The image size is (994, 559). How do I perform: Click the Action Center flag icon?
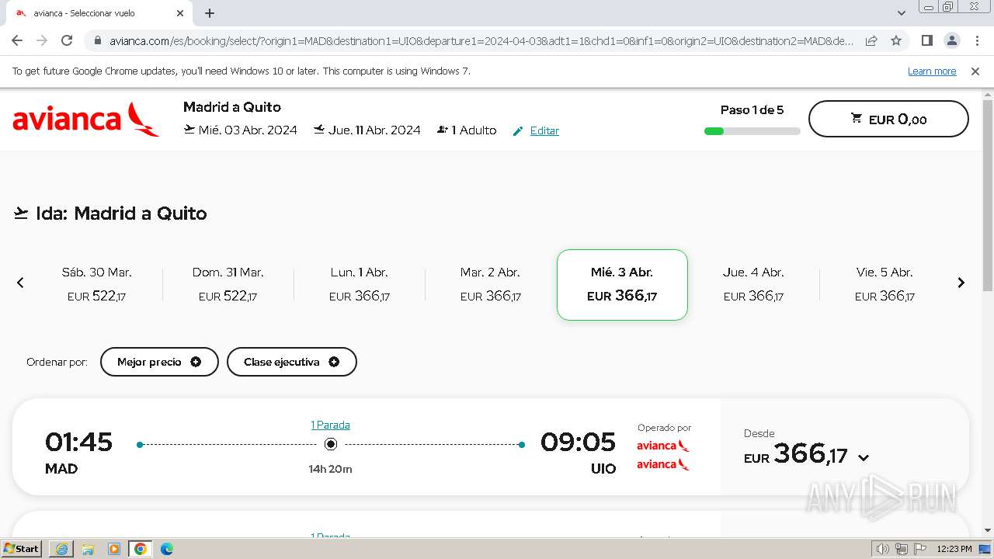click(920, 549)
